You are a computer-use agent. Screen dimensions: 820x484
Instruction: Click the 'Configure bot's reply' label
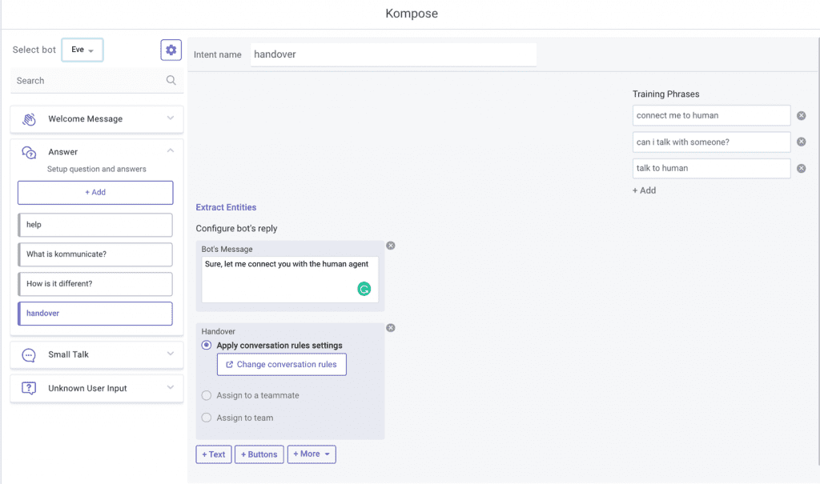point(236,229)
